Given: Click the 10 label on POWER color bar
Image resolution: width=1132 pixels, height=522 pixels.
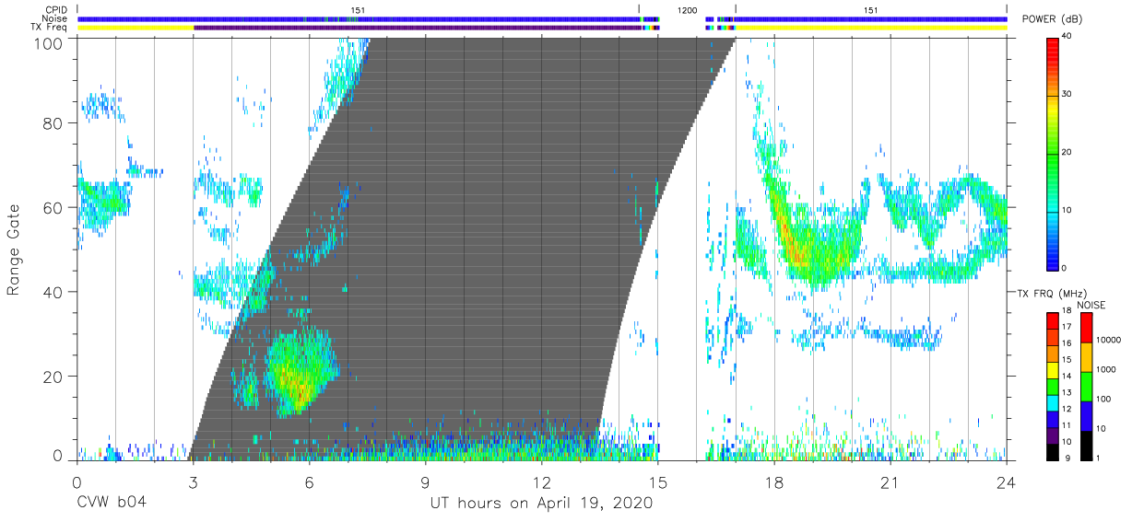Looking at the screenshot, I should click(x=1068, y=210).
